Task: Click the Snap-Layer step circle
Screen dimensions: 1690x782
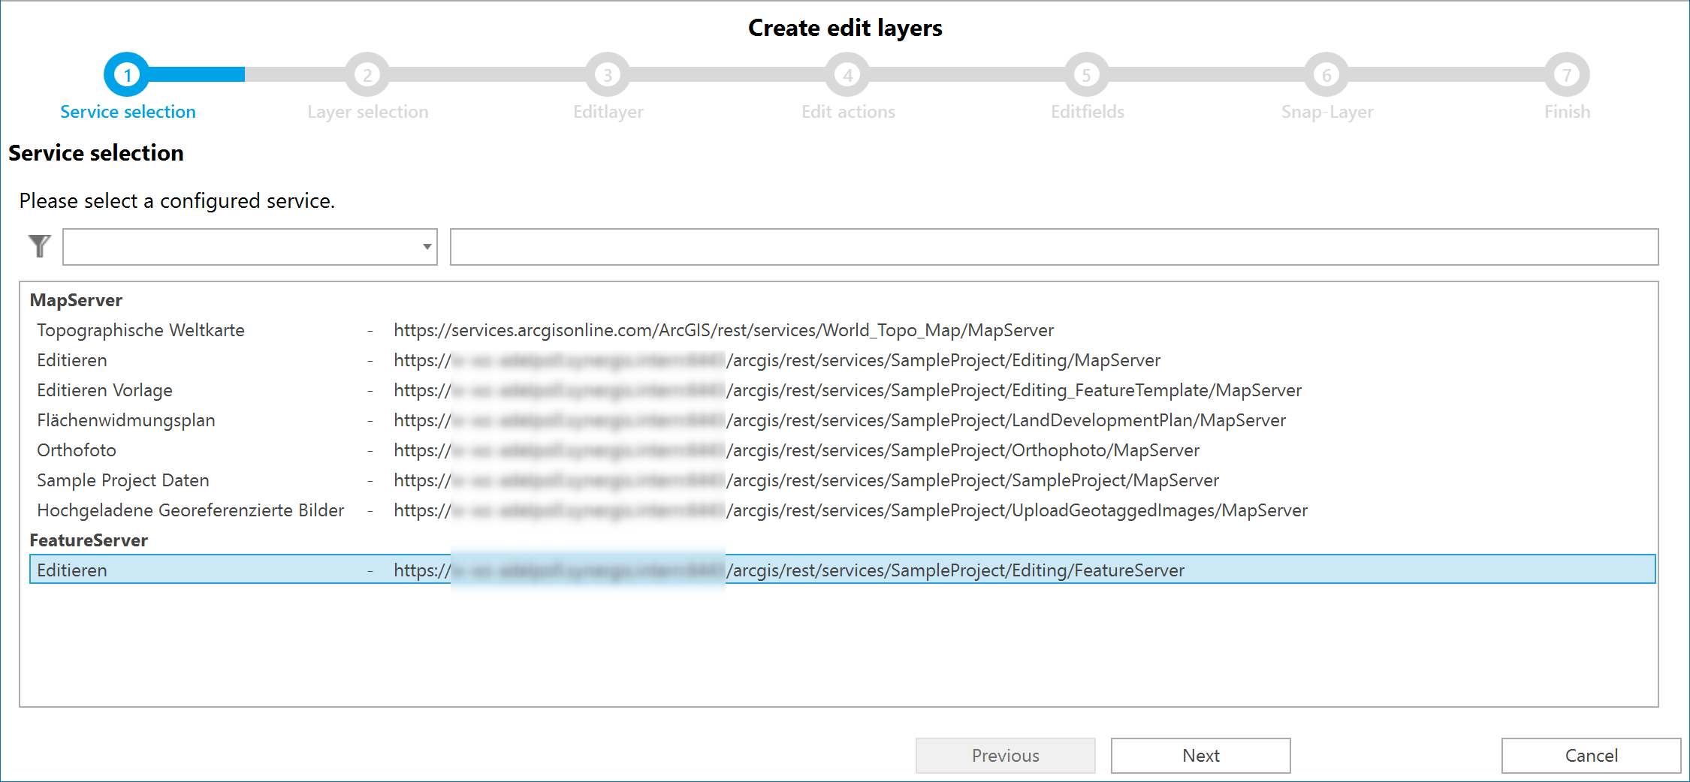Action: (1326, 75)
